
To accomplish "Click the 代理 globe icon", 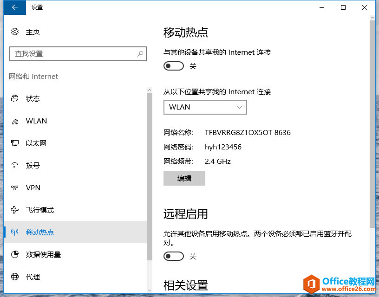I will pos(15,277).
